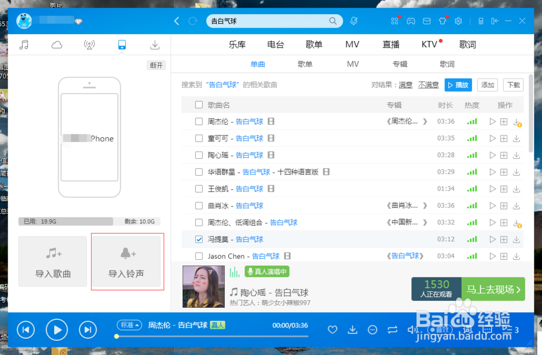542x355 pixels.
Task: Uncheck the 冯提莫 - 告白气球 checkbox
Action: click(199, 239)
